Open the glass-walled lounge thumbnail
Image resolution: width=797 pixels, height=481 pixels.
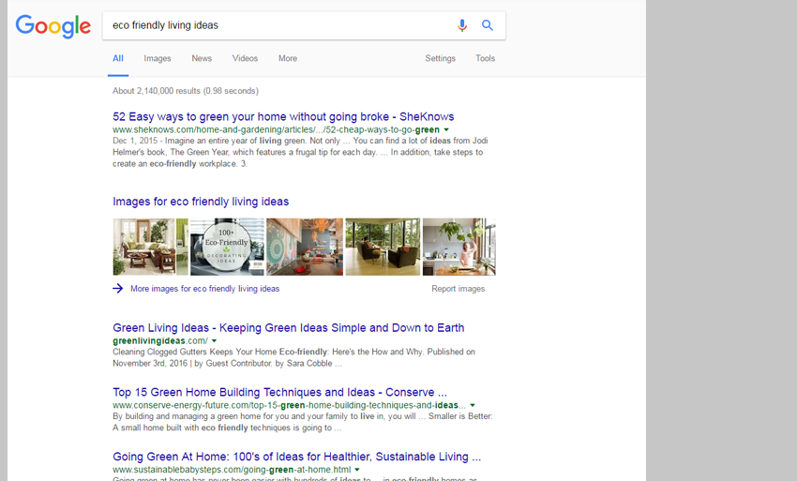pos(383,248)
